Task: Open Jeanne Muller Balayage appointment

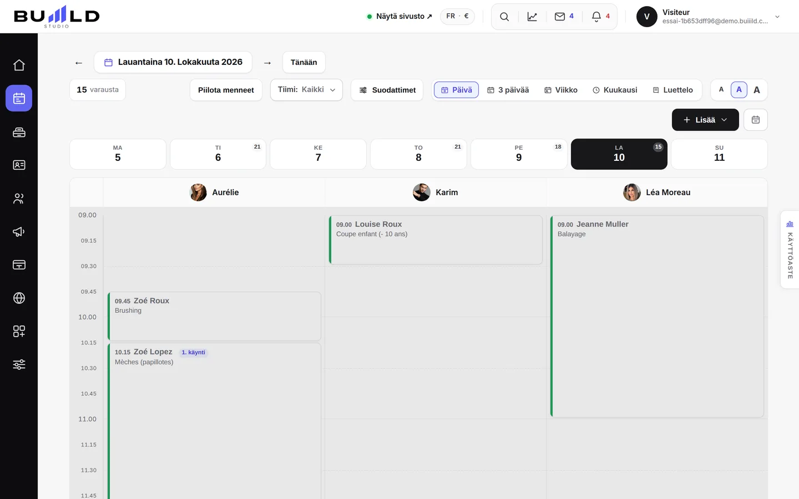Action: click(x=657, y=316)
